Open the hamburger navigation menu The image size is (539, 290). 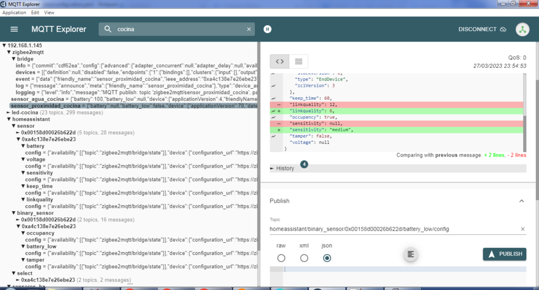[14, 29]
